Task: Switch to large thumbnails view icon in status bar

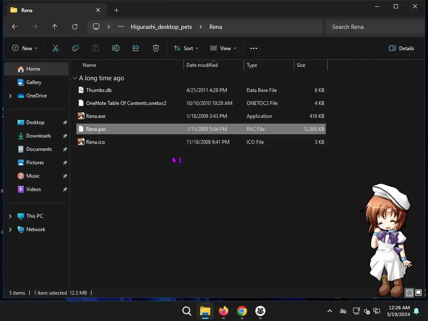Action: 418,293
